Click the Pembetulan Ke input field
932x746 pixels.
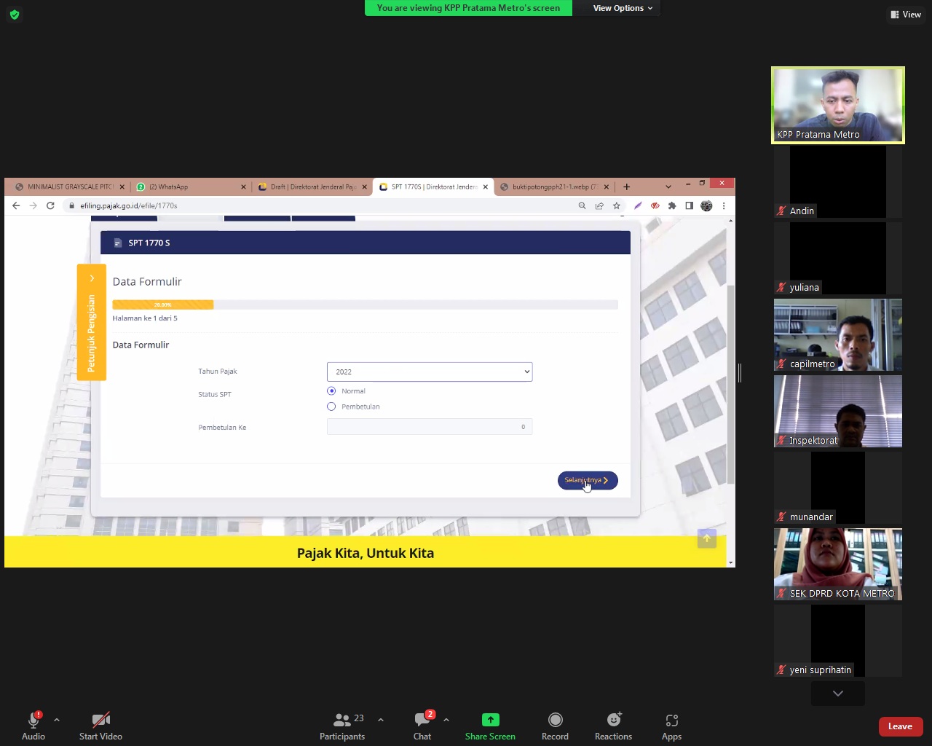coord(430,427)
